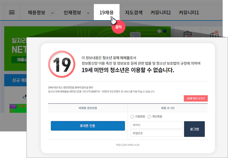Click the 로그인 button
Screen dimensions: 228x158
194,129
